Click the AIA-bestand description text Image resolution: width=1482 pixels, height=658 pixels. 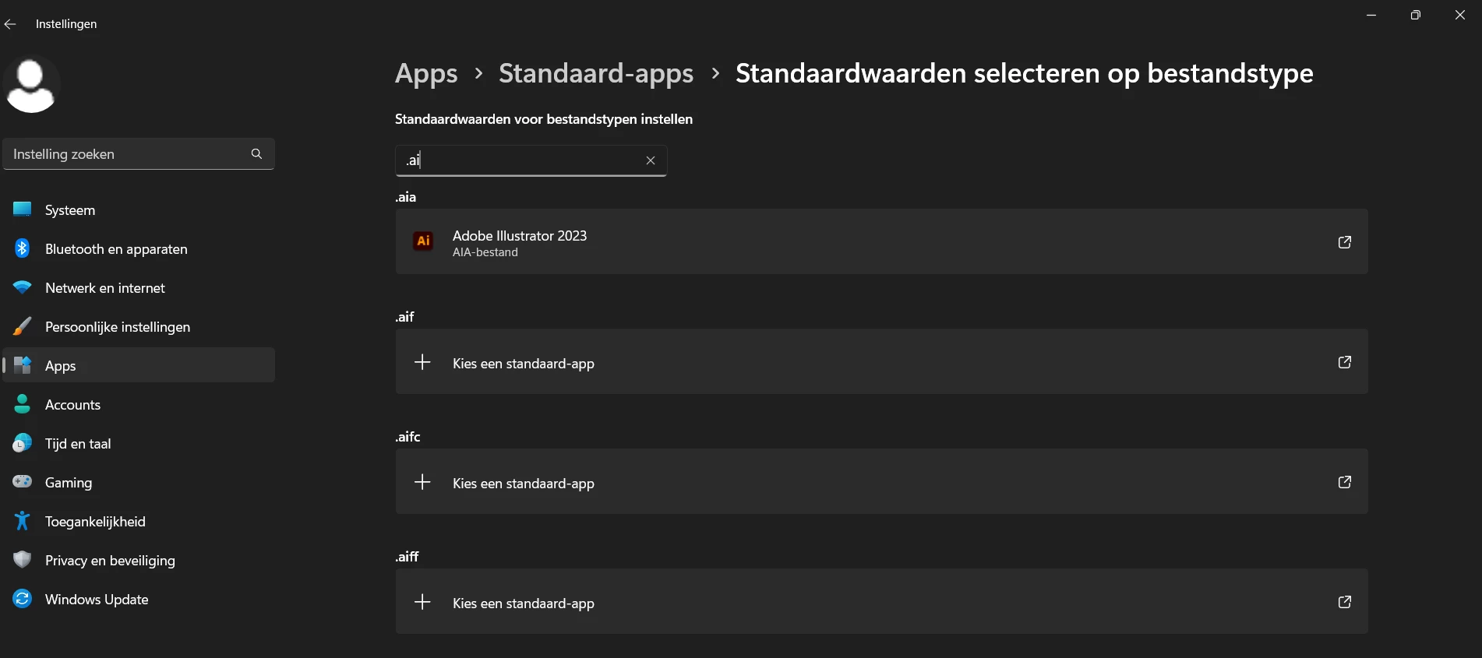(x=485, y=252)
